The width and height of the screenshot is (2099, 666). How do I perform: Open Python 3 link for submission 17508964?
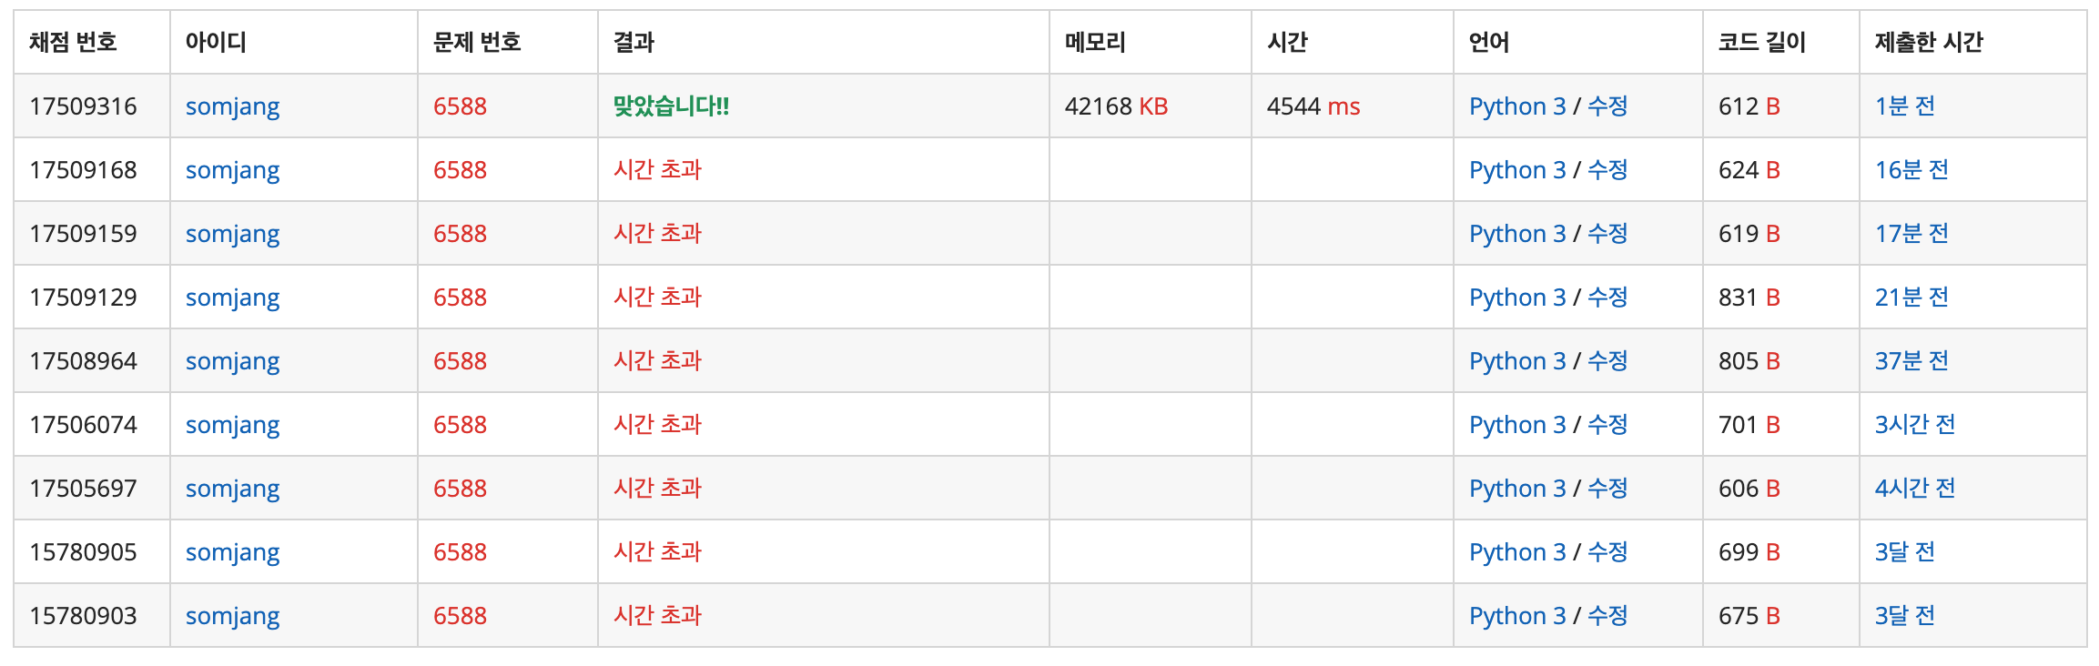[1517, 361]
